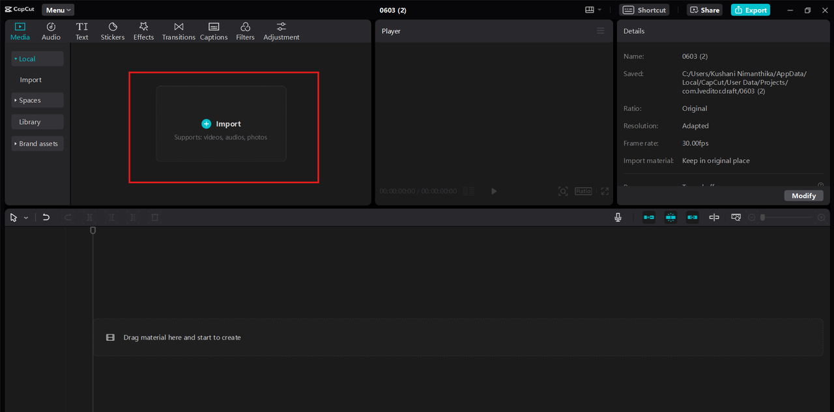Viewport: 834px width, 412px height.
Task: Open the layout selector dropdown
Action: (593, 10)
